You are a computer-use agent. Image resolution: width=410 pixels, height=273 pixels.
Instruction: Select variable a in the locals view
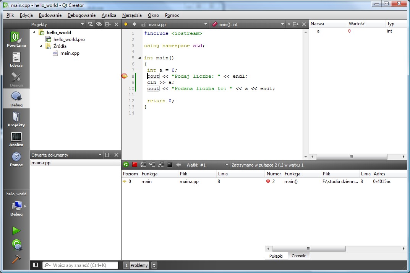[358, 31]
